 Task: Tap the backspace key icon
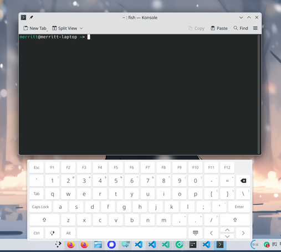[243, 181]
